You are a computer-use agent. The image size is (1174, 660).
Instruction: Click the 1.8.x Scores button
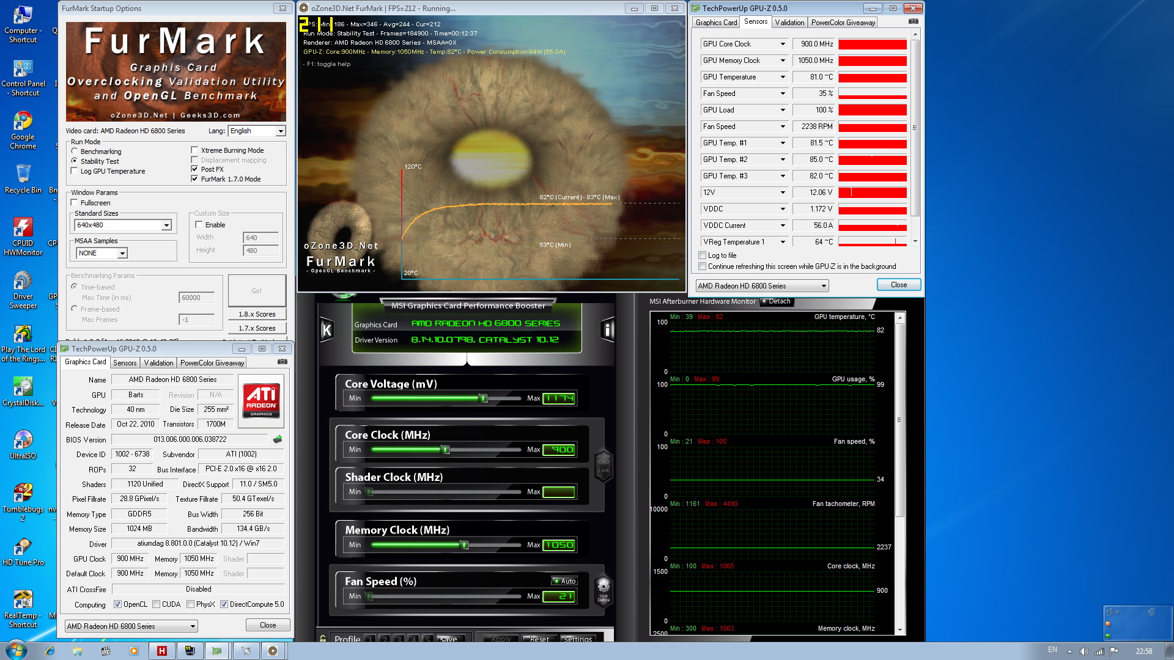(257, 314)
